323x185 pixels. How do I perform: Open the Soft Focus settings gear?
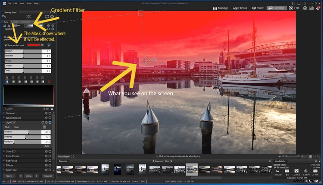pyautogui.click(x=47, y=161)
